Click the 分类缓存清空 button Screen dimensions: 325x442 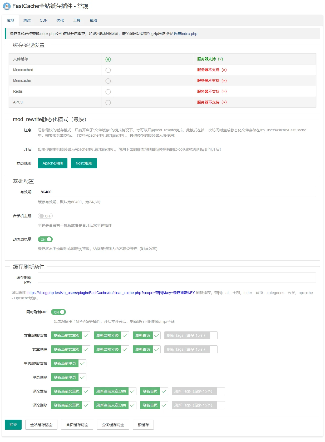point(113,425)
